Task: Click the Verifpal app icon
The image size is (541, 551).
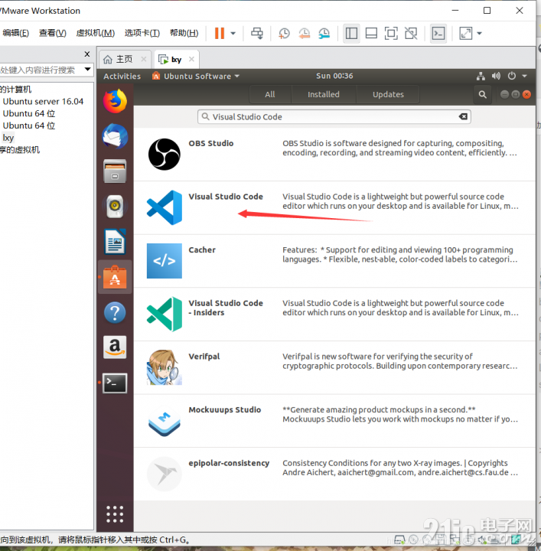Action: click(x=165, y=367)
